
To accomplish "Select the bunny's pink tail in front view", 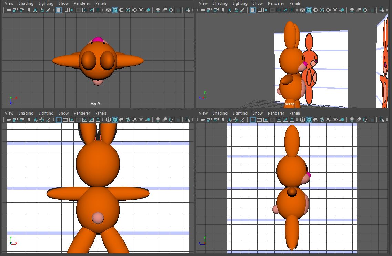I will point(98,218).
